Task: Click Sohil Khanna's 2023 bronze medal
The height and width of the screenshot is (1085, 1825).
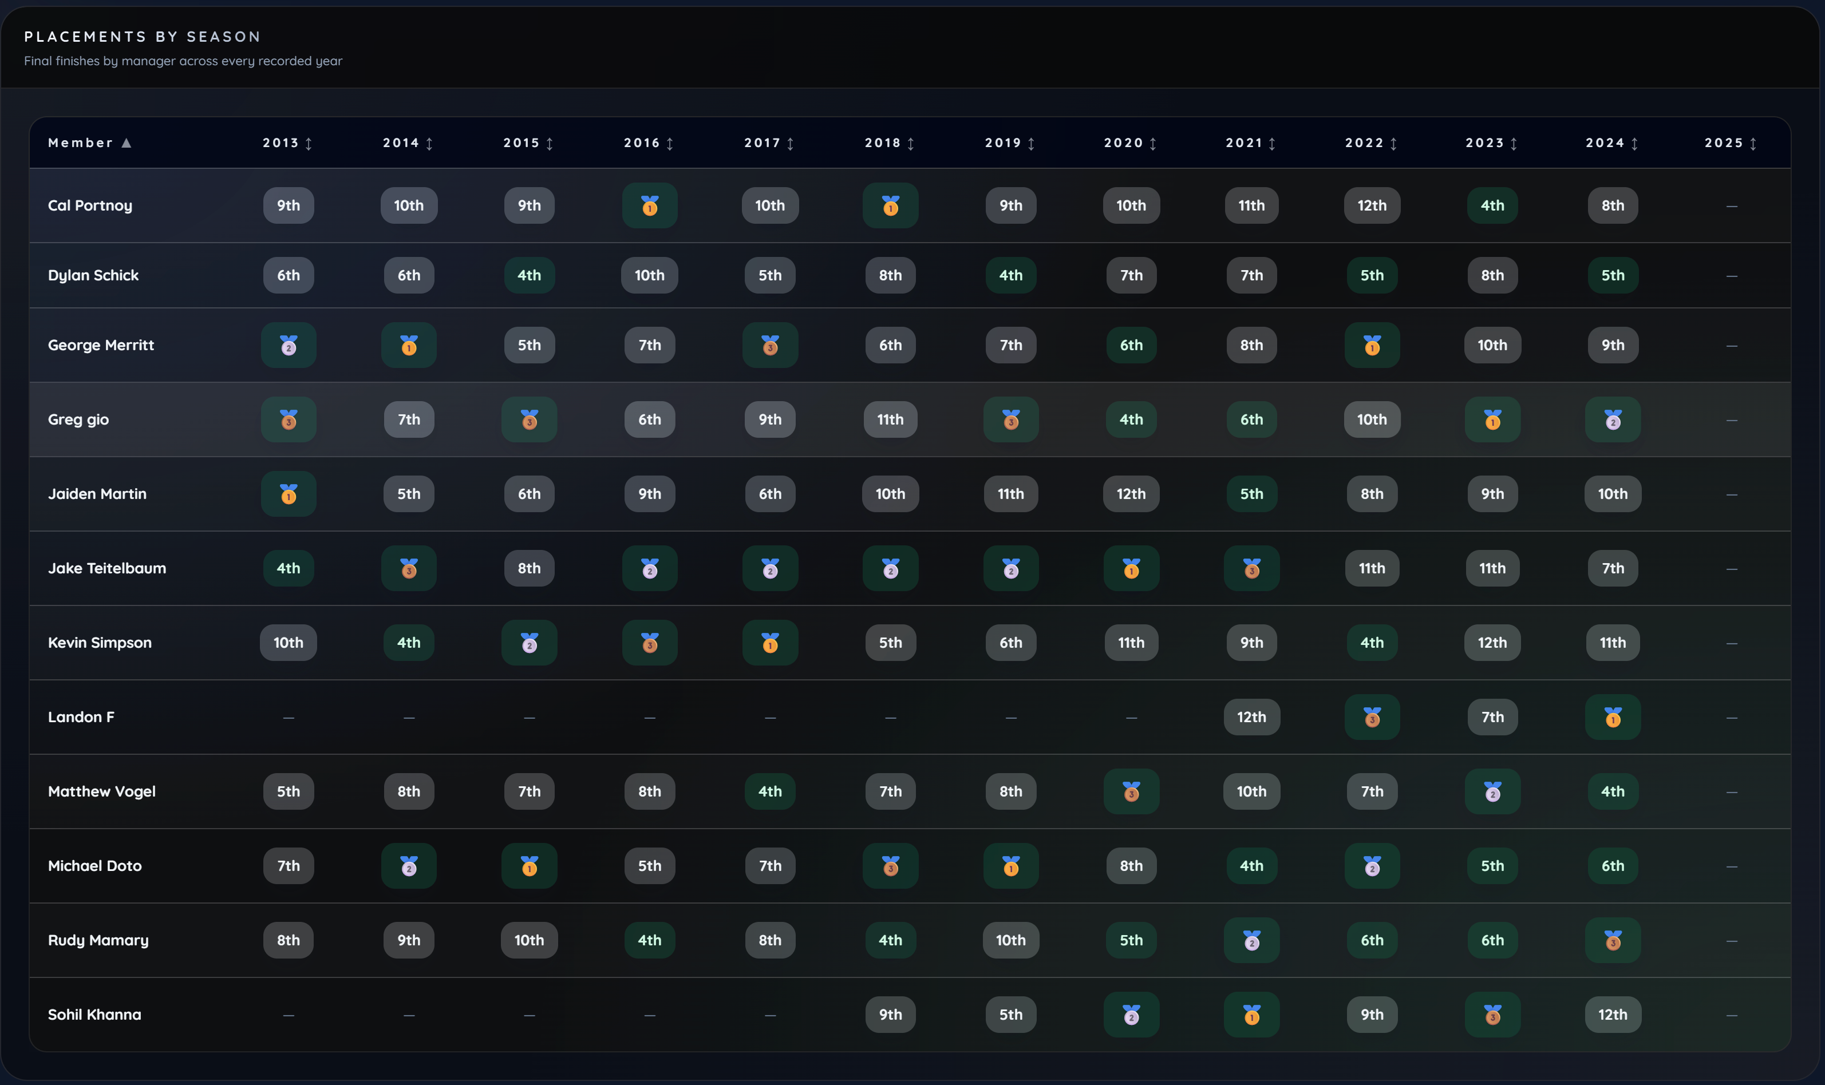Action: [x=1492, y=1015]
